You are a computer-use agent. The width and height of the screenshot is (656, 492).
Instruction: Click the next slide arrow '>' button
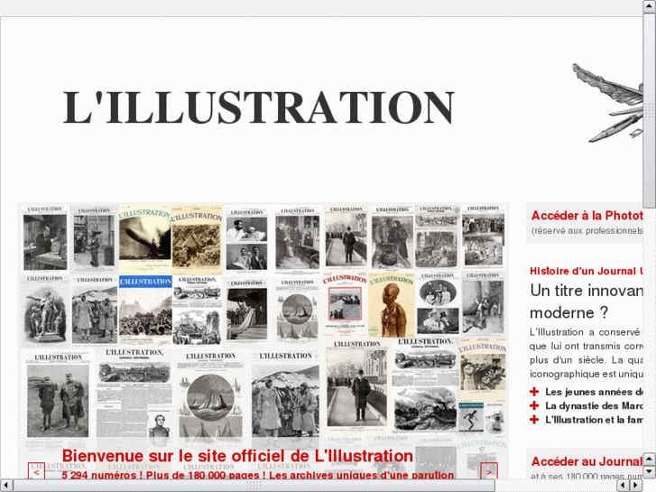(x=489, y=471)
